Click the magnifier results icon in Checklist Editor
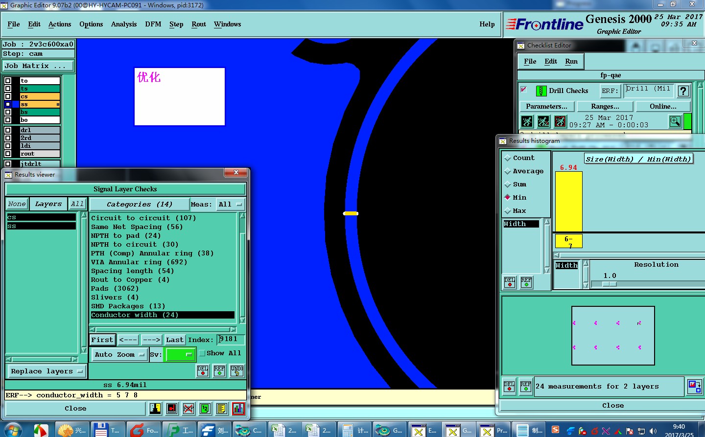 pyautogui.click(x=675, y=121)
